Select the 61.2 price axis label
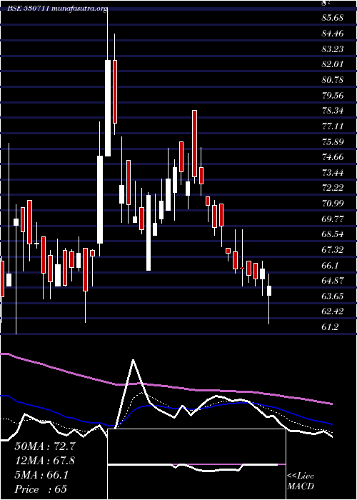The height and width of the screenshot is (500, 357). coord(330,327)
